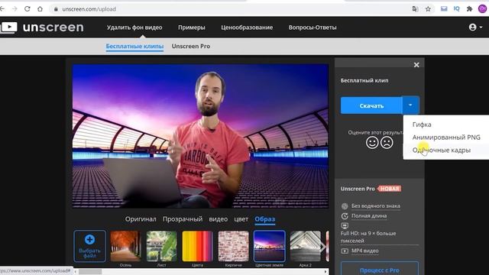489x275 pixels.
Task: Open the mail extension icon
Action: click(444, 8)
